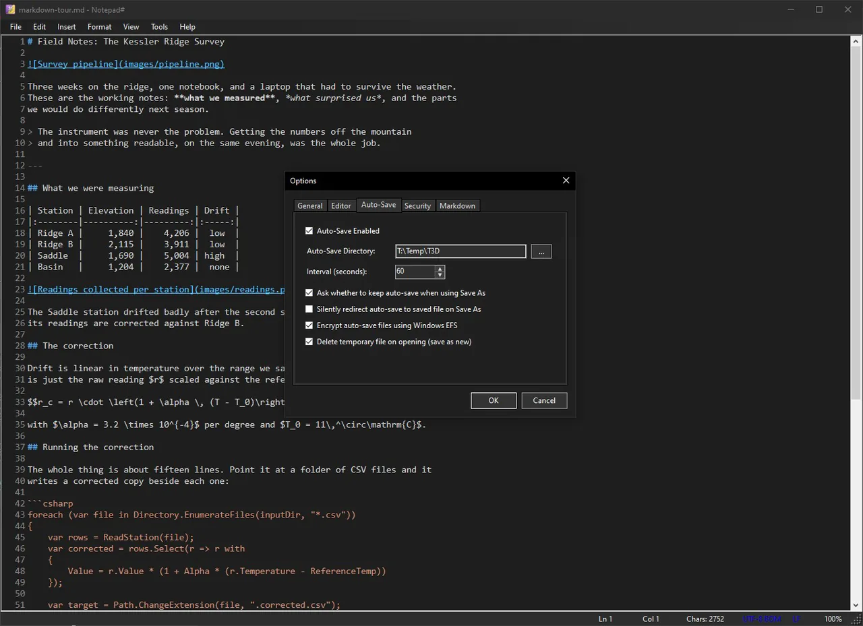Click the scrollbar down arrow in editor
Image resolution: width=863 pixels, height=626 pixels.
(x=856, y=605)
